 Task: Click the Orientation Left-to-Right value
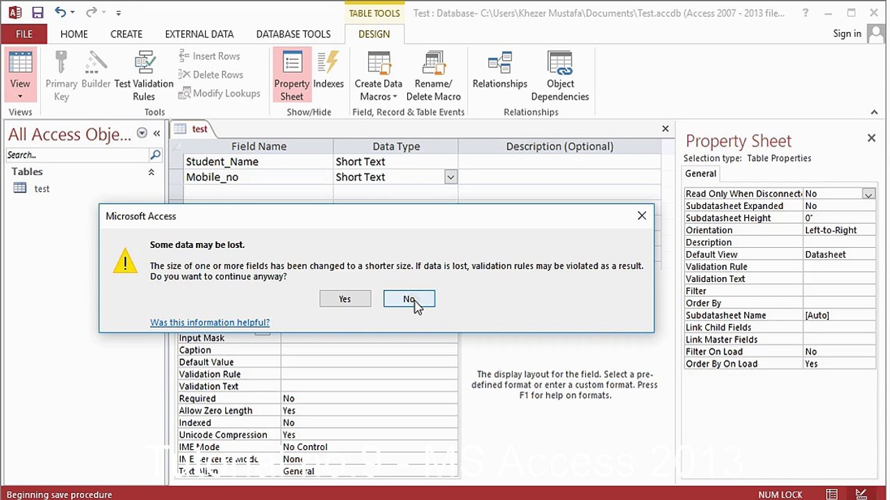(x=839, y=231)
